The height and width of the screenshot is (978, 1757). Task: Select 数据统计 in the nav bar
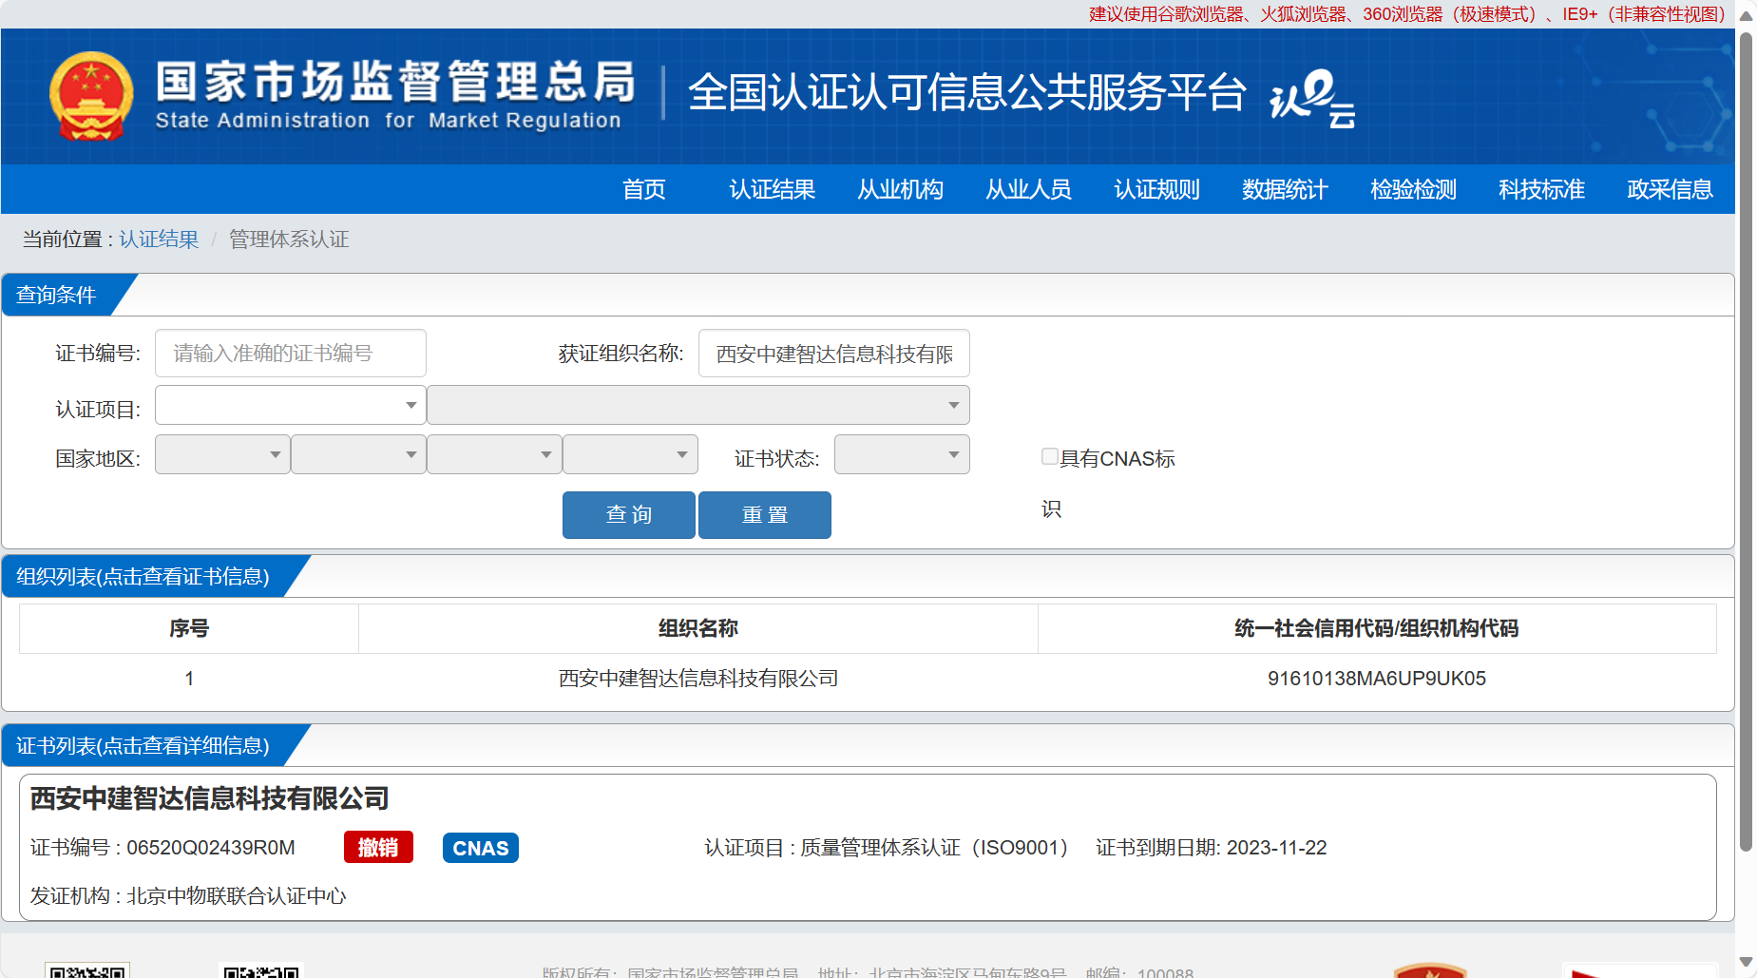pyautogui.click(x=1285, y=189)
